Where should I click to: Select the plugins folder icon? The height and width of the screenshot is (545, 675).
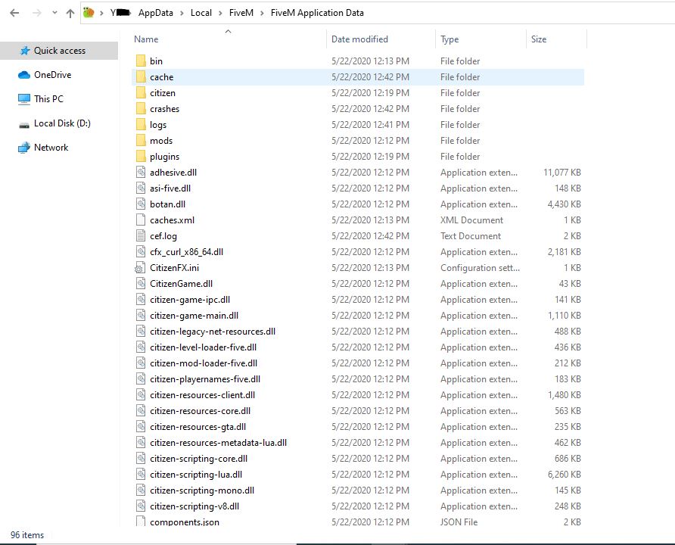[x=141, y=156]
